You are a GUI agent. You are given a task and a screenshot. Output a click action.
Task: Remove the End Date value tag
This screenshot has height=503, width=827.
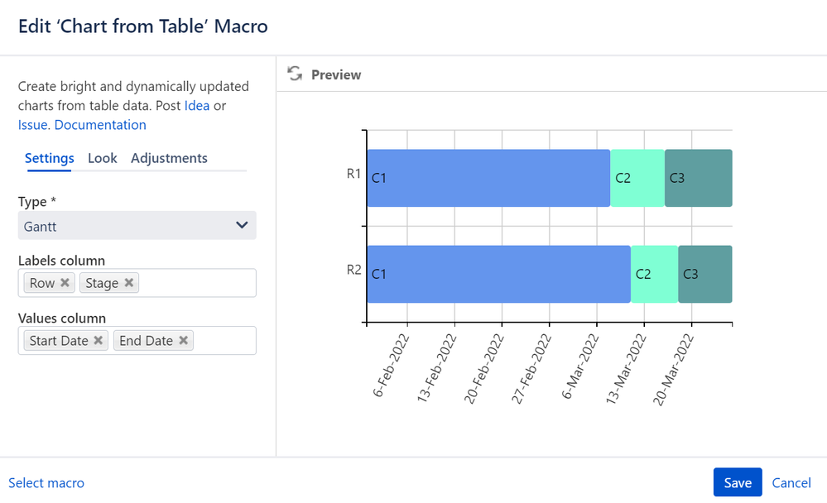click(x=183, y=340)
